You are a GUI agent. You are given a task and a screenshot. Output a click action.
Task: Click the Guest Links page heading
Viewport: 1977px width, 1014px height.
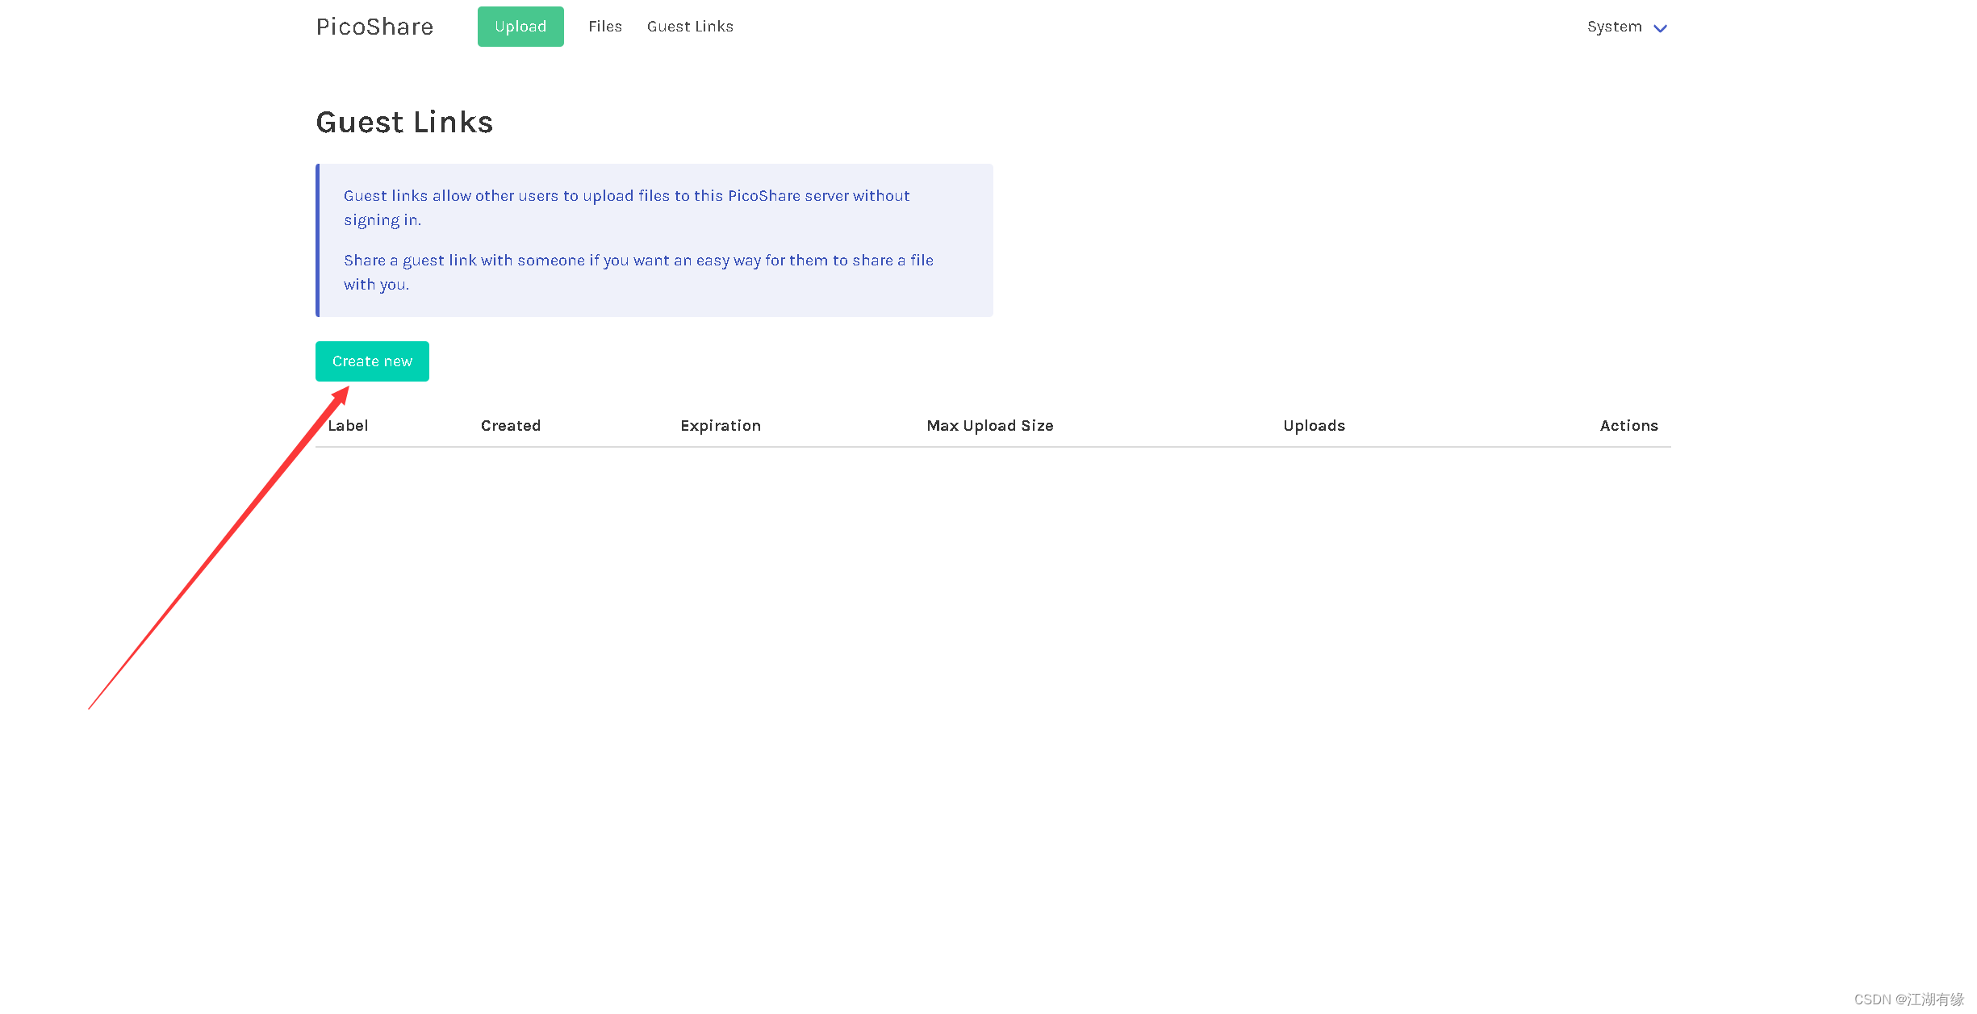pos(404,123)
